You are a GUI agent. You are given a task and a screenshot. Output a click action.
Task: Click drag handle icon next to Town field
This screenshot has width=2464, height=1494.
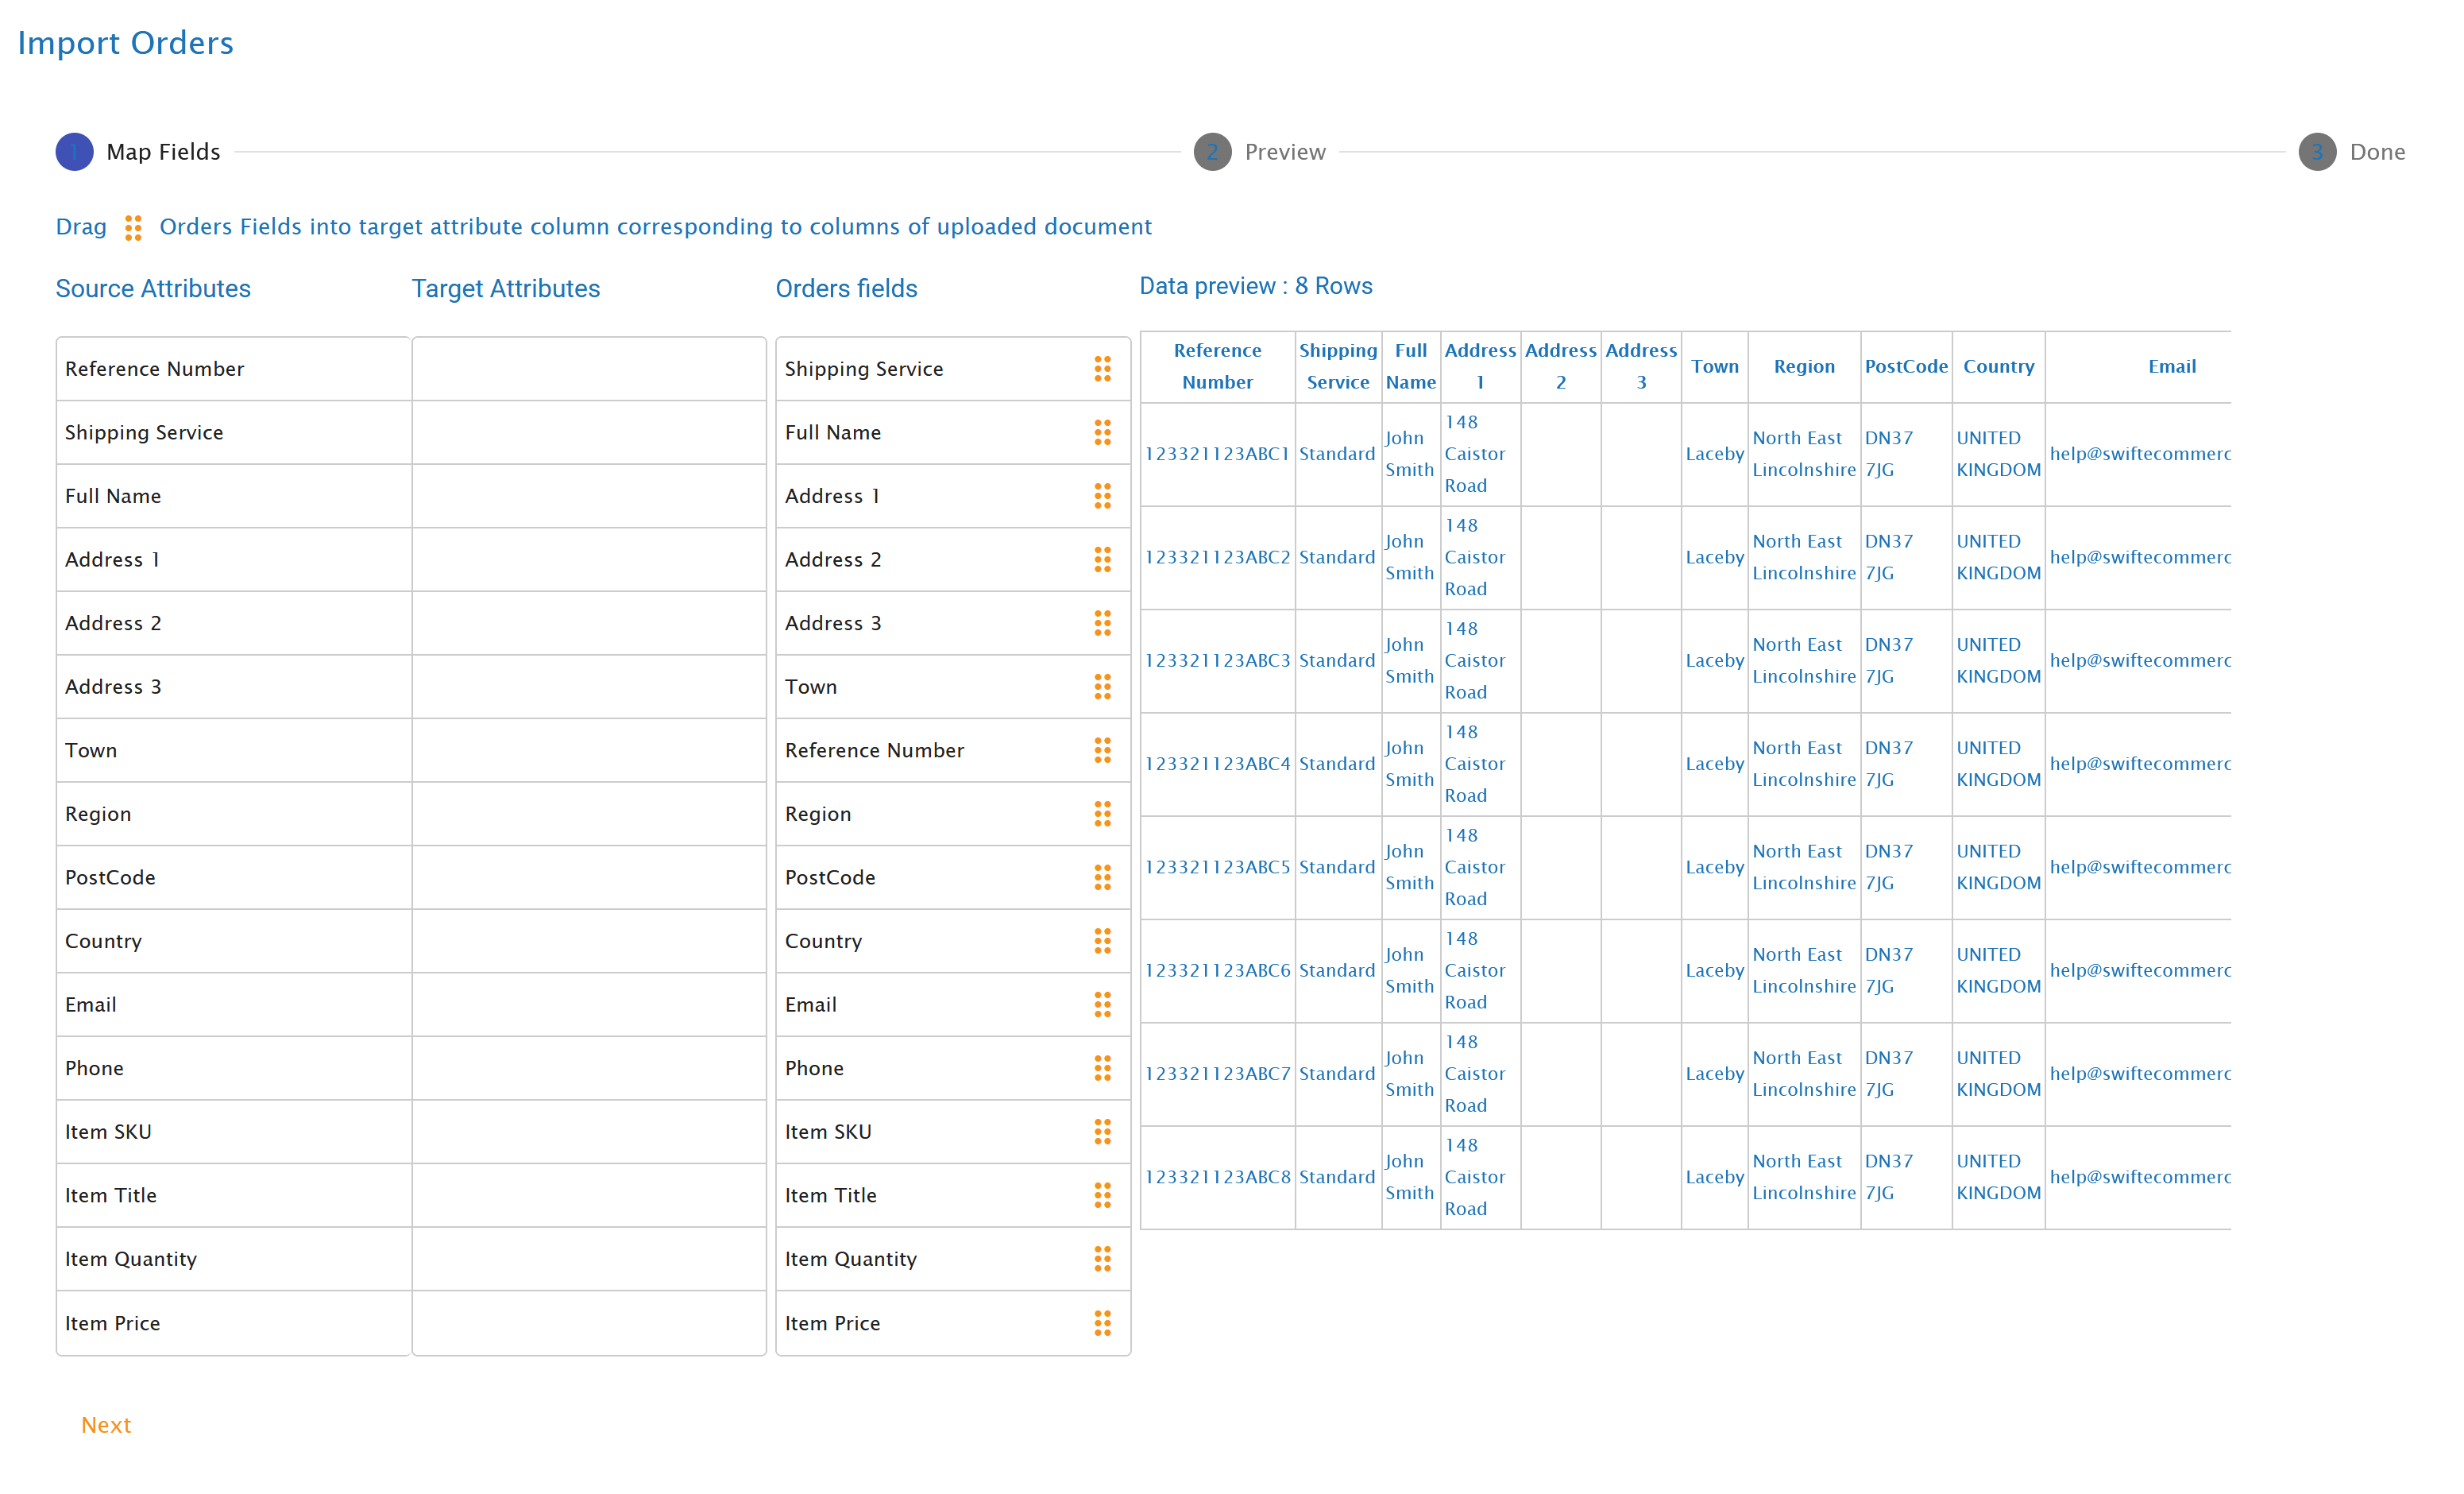1102,687
